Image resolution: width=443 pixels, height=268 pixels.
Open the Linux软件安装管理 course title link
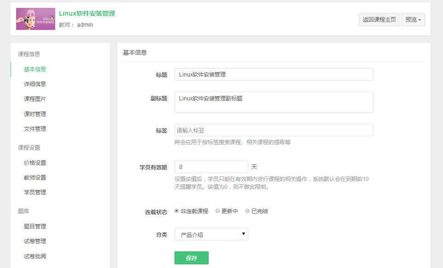pyautogui.click(x=87, y=13)
